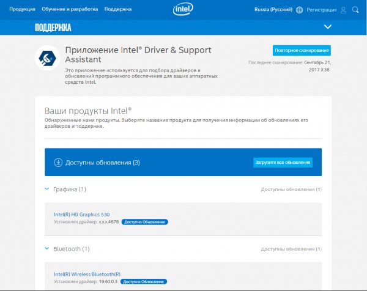Open the language globe icon

299,10
